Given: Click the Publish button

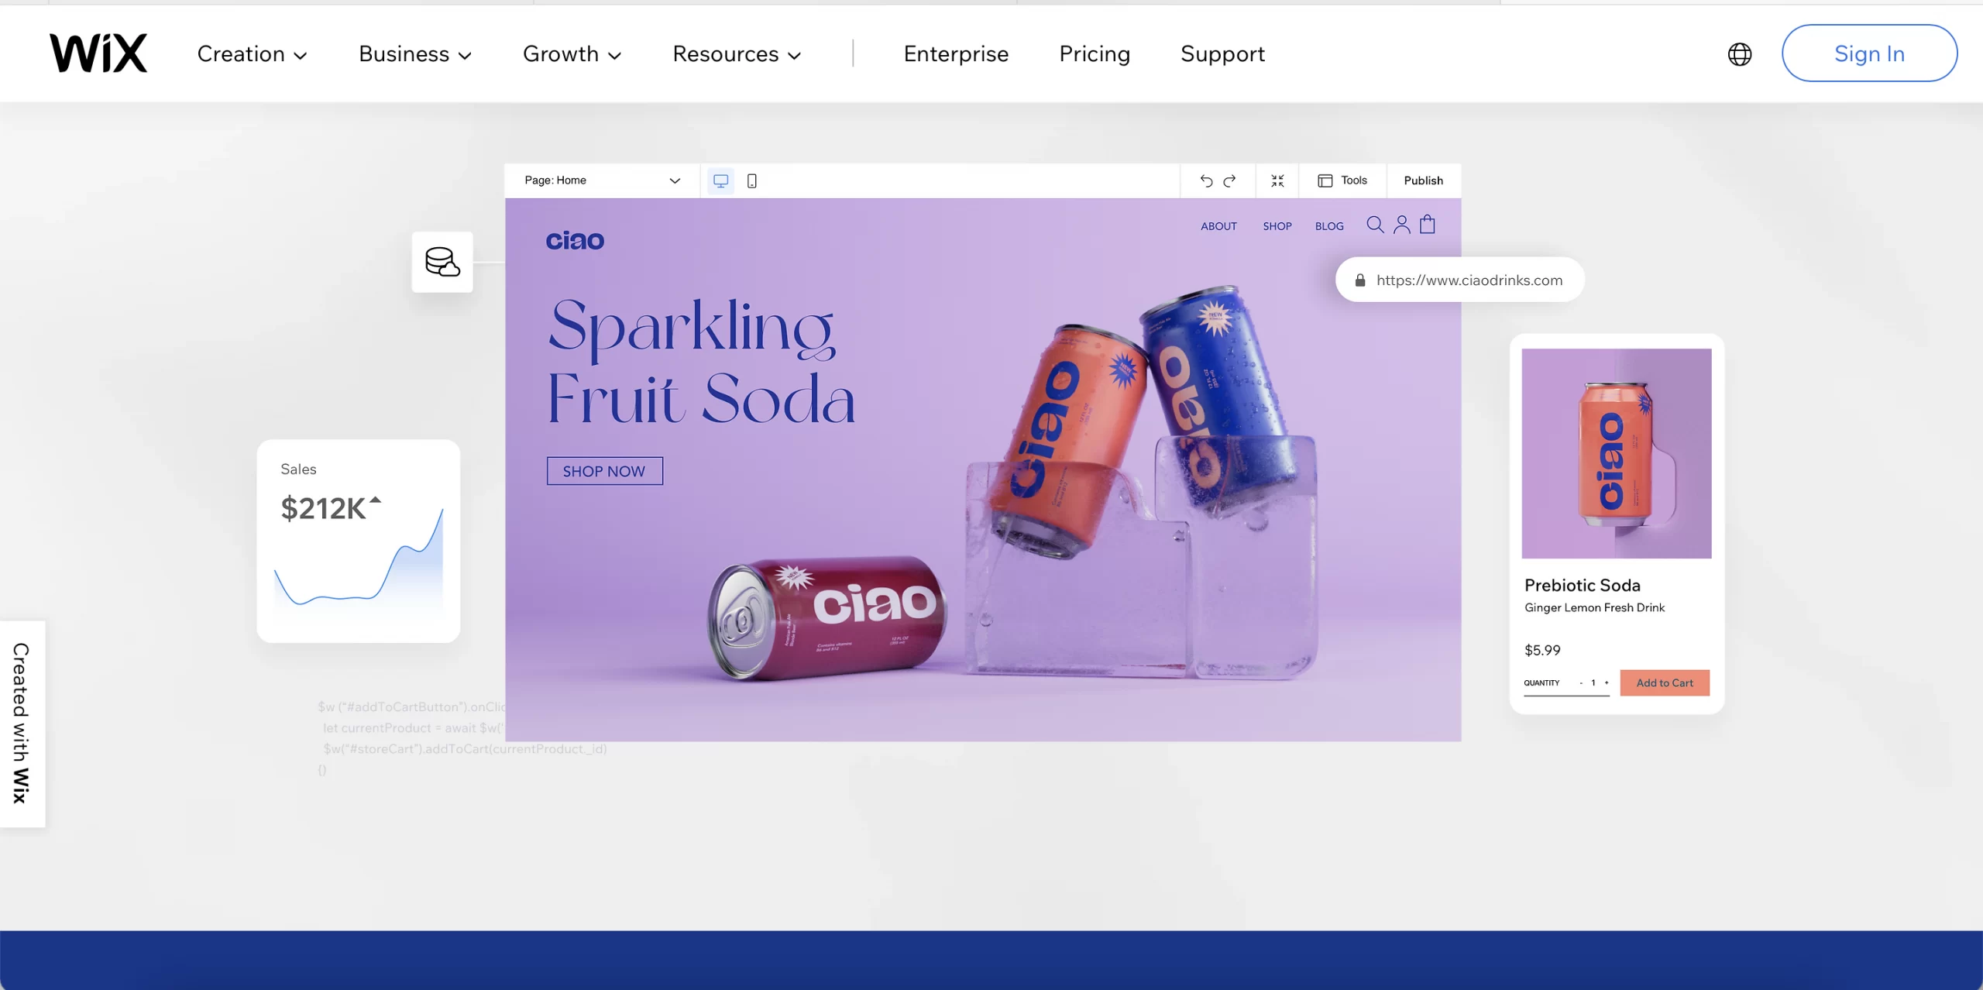Looking at the screenshot, I should tap(1423, 180).
